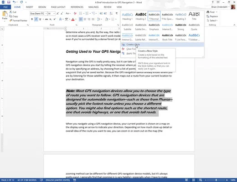
Task: Click the zoom slider handle in status bar
Action: point(216,180)
